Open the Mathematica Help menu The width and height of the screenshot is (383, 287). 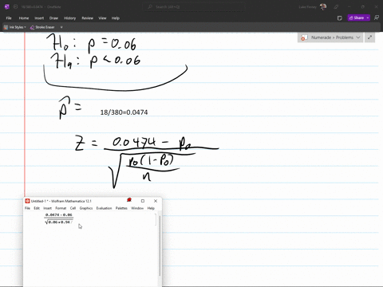click(x=151, y=208)
